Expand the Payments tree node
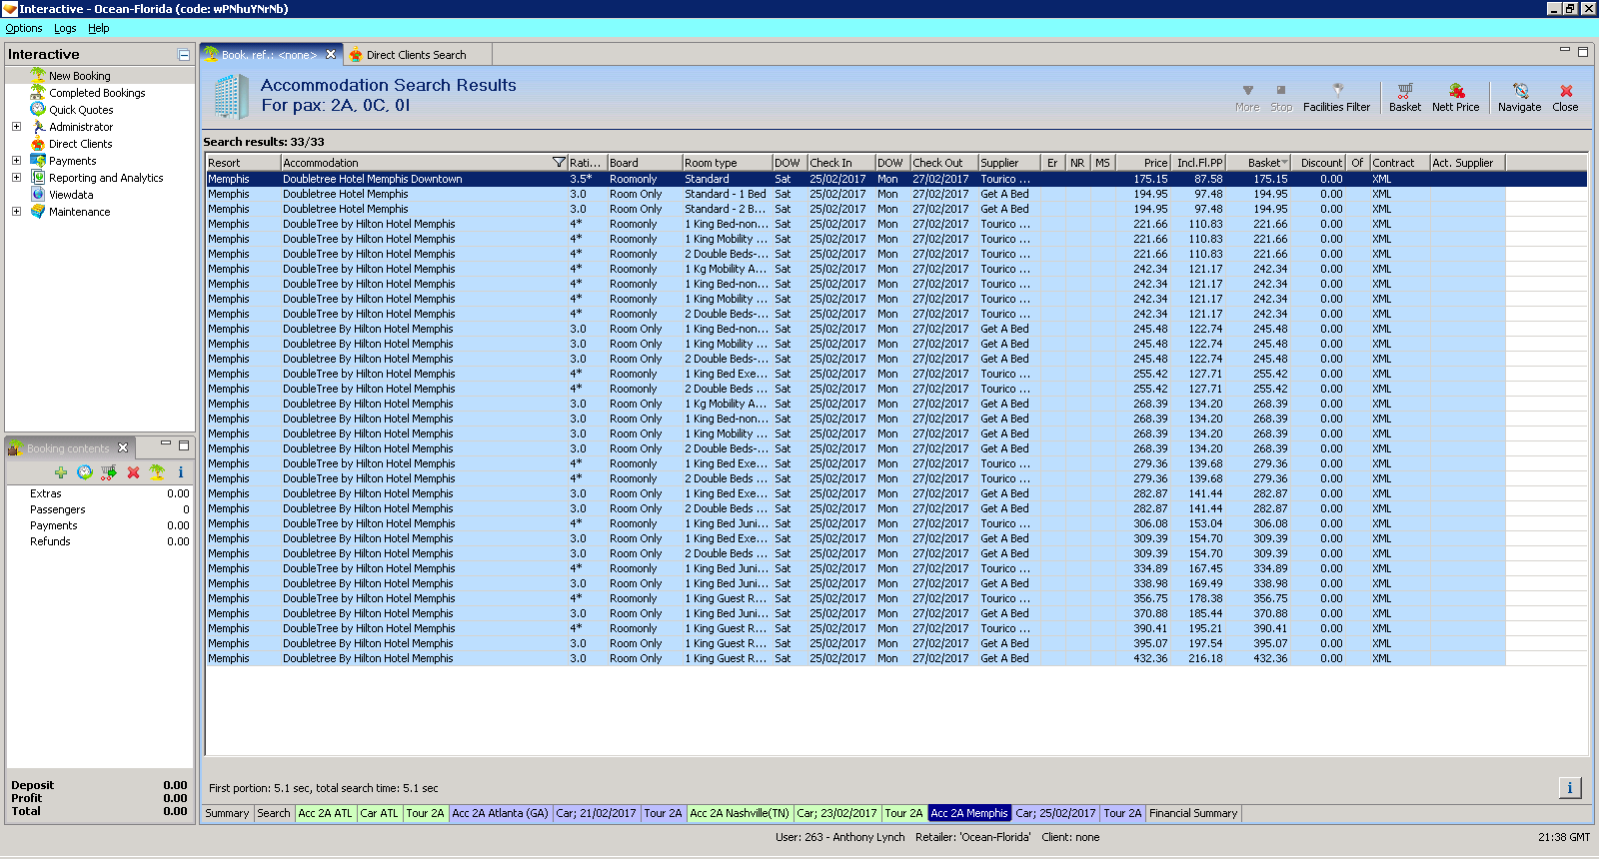Viewport: 1599px width, 859px height. (x=16, y=161)
